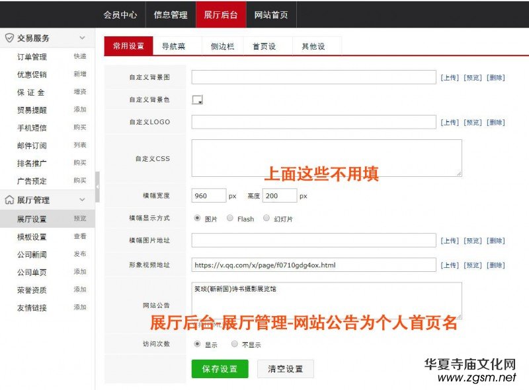This screenshot has width=529, height=390.
Task: Click the 清空设置 button
Action: 285,369
